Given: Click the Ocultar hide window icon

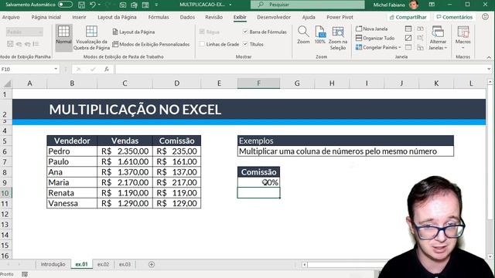Looking at the screenshot, I should click(x=408, y=38).
